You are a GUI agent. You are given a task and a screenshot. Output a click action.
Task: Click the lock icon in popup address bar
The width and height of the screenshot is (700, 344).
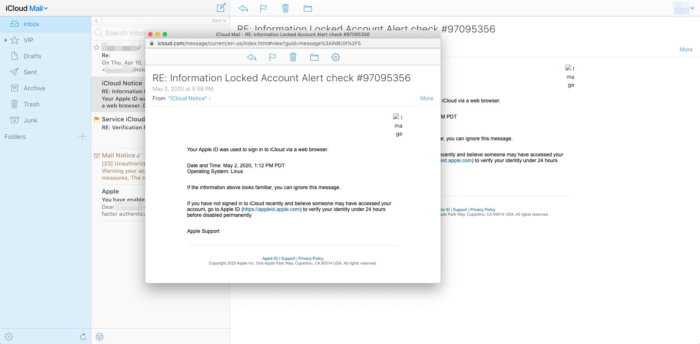click(152, 43)
